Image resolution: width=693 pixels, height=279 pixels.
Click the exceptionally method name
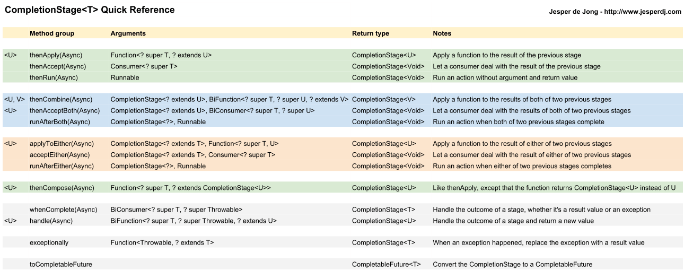coord(49,243)
